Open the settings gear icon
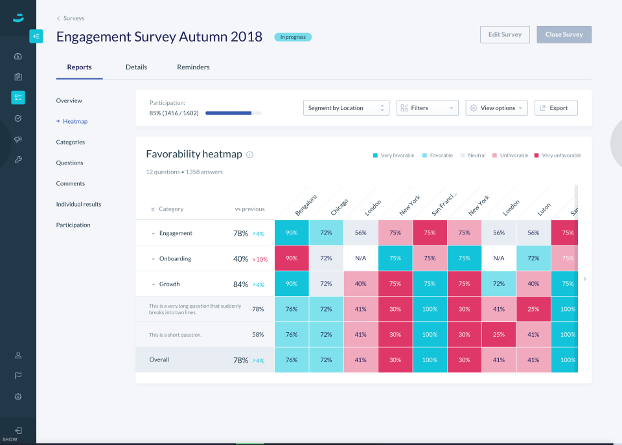The image size is (622, 445). click(18, 396)
